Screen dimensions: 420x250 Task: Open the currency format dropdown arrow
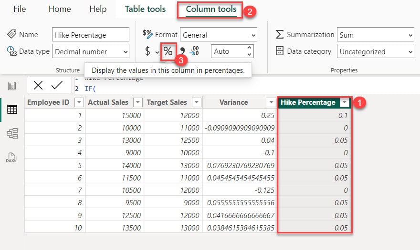click(x=157, y=52)
